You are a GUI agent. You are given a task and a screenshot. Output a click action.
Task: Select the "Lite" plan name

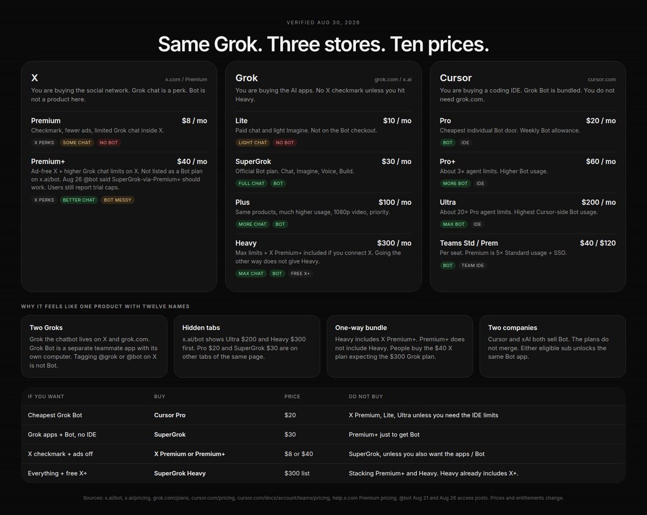click(x=242, y=121)
